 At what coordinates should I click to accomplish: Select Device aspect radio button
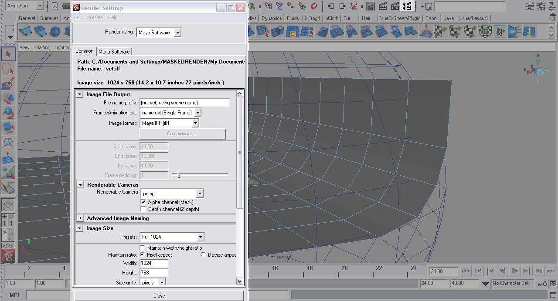point(203,254)
